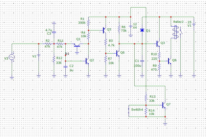Click the 75k value text

tap(124, 31)
